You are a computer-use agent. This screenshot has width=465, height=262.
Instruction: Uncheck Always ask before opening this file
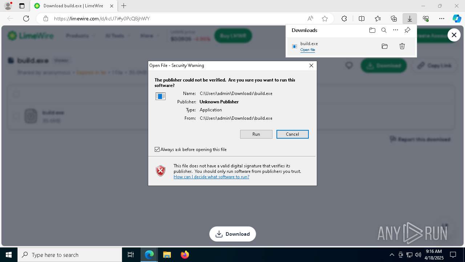point(157,150)
